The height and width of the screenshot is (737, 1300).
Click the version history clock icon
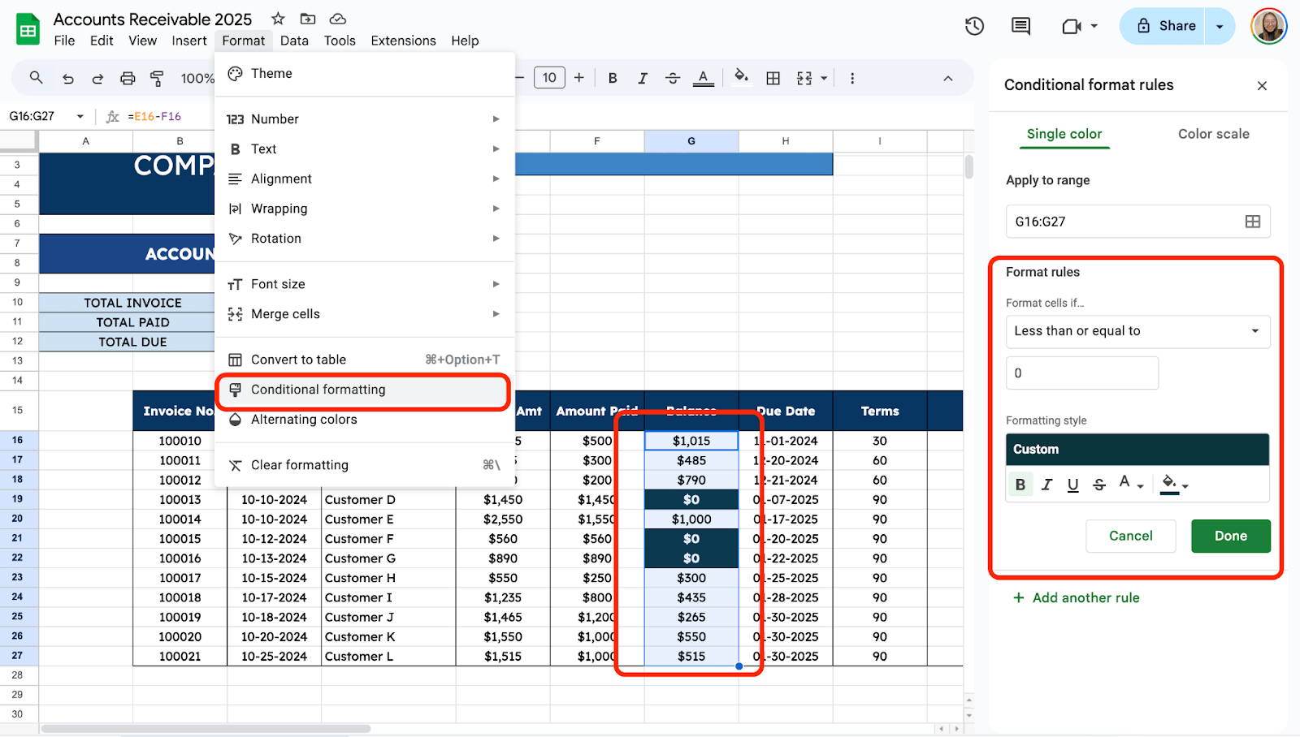[974, 26]
